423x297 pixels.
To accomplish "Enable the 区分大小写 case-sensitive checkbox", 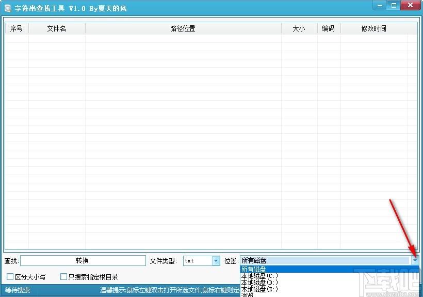I will pos(10,277).
